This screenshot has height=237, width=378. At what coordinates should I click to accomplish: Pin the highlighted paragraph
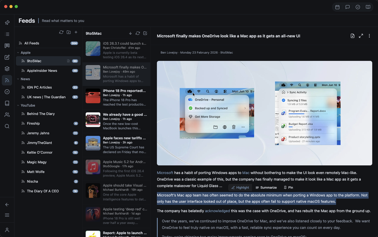point(288,187)
